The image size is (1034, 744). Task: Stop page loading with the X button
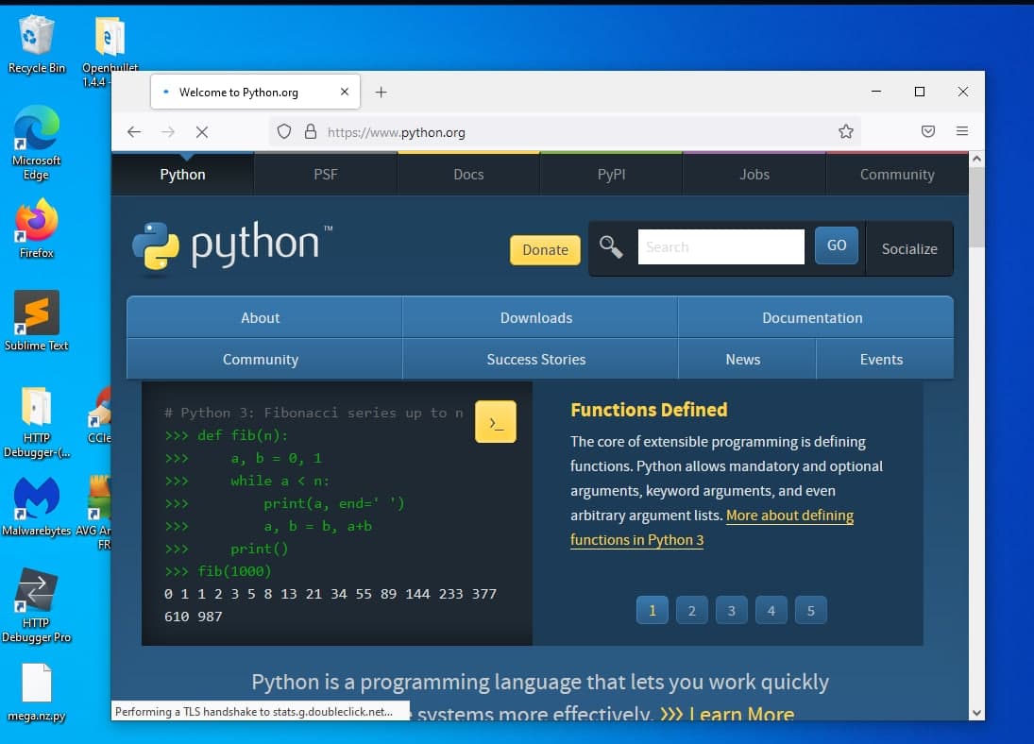coord(202,132)
